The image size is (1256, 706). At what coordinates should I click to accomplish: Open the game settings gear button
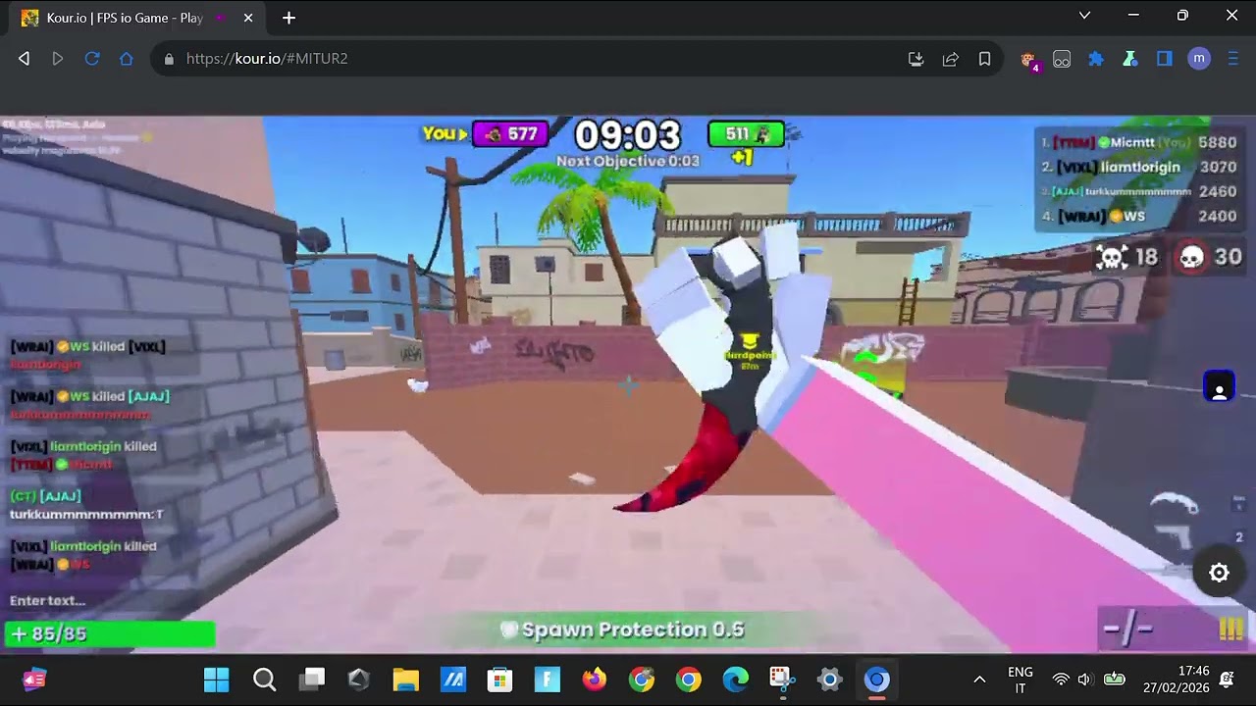1219,573
